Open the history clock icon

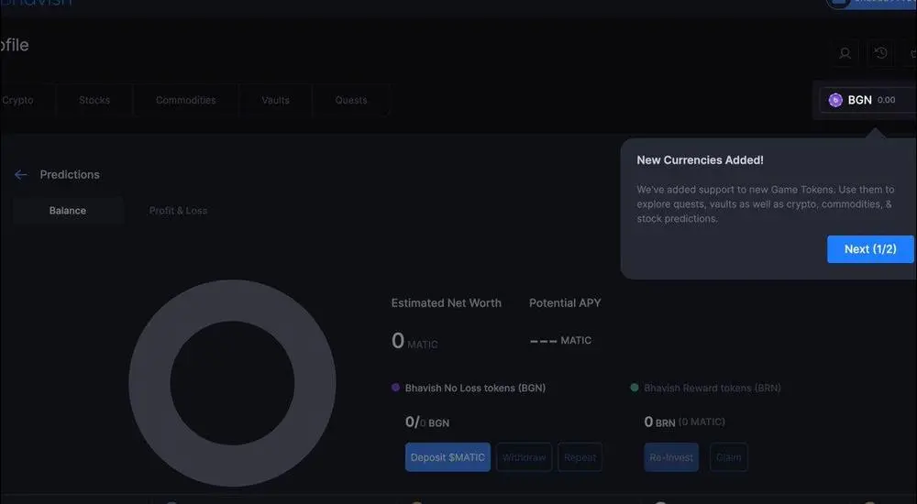point(880,53)
